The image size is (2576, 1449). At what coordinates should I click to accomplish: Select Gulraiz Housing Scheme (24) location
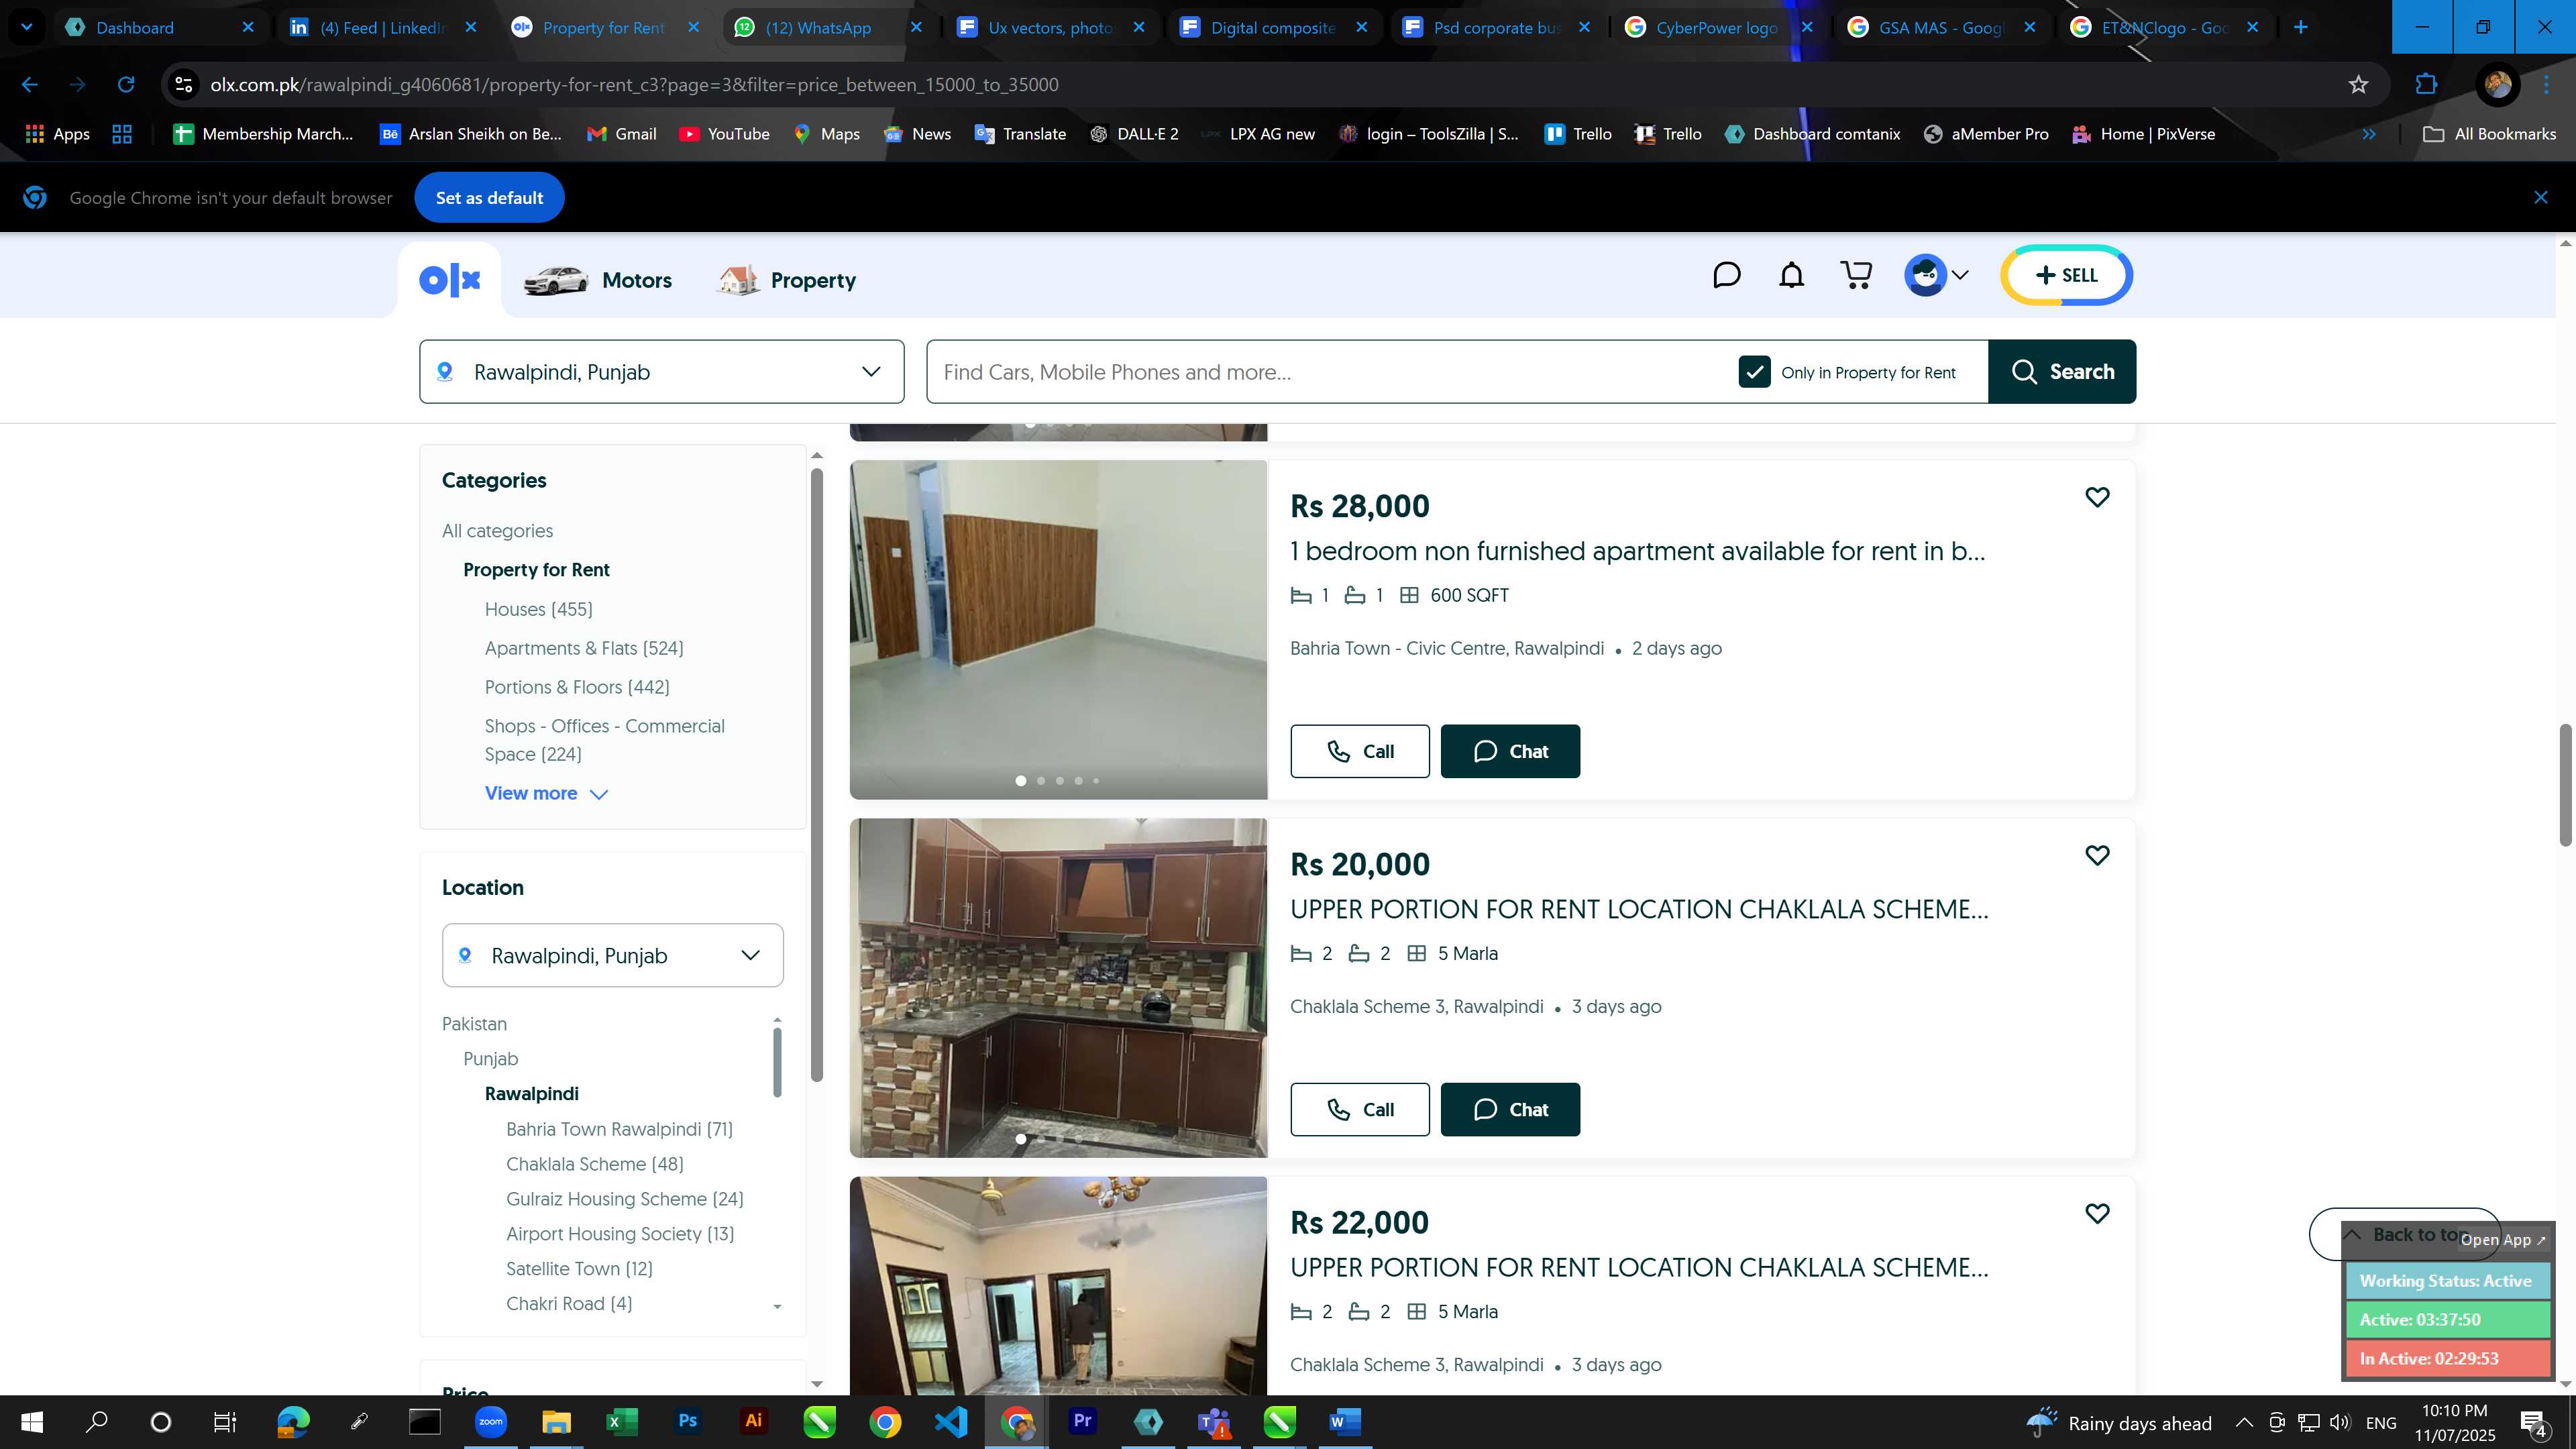coord(625,1199)
